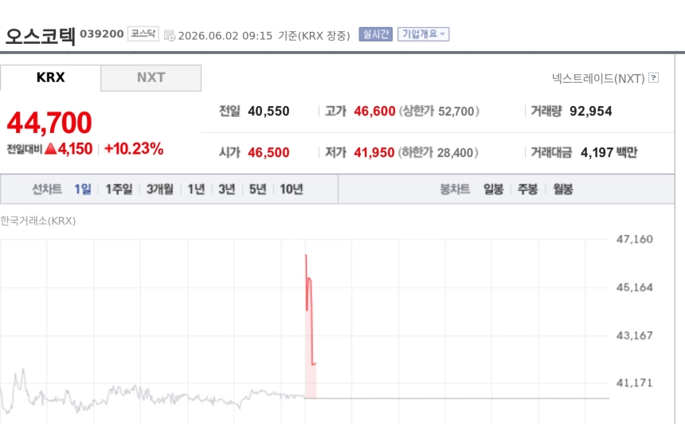Open the 월봉 monthly candle chart
Screen dimensions: 685x424
pos(563,189)
